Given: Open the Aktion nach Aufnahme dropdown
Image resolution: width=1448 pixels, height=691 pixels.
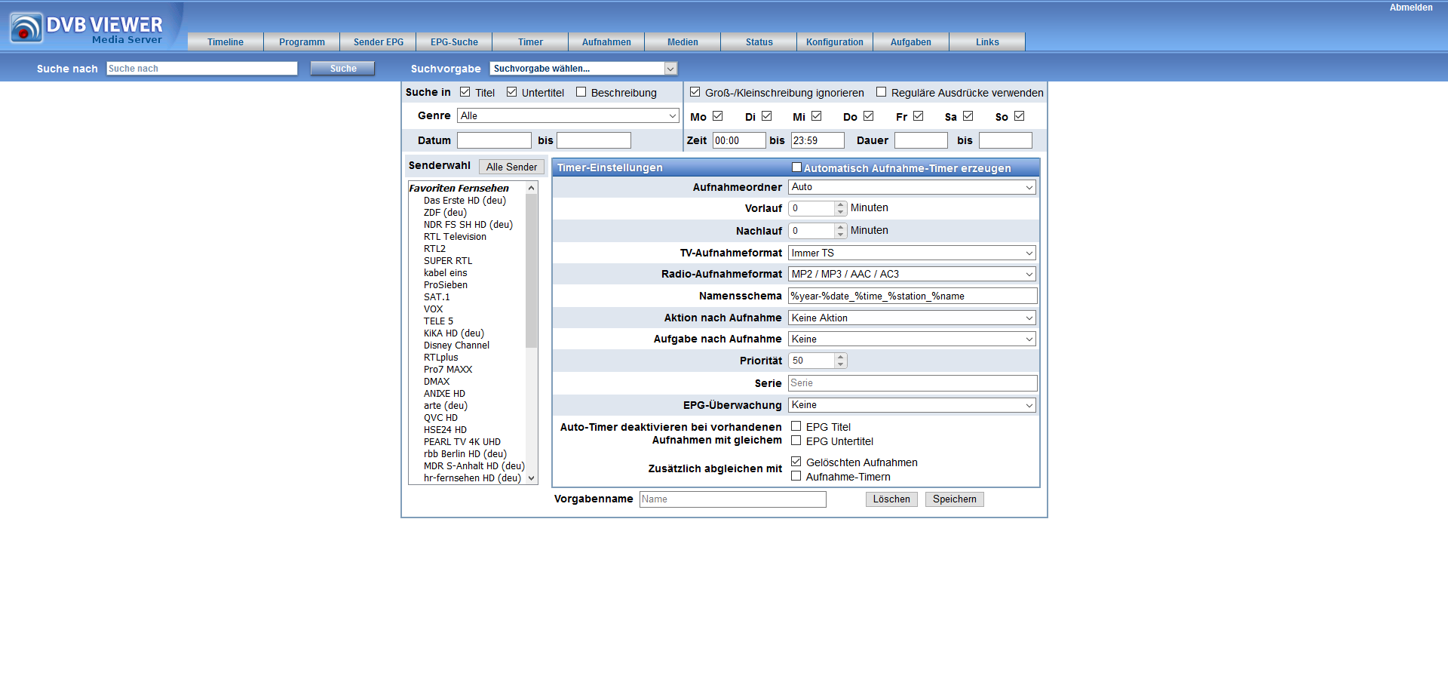Looking at the screenshot, I should [912, 318].
